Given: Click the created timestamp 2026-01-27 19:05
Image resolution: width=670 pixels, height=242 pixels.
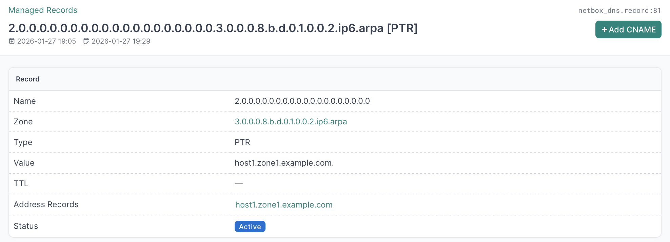Looking at the screenshot, I should click(x=46, y=41).
